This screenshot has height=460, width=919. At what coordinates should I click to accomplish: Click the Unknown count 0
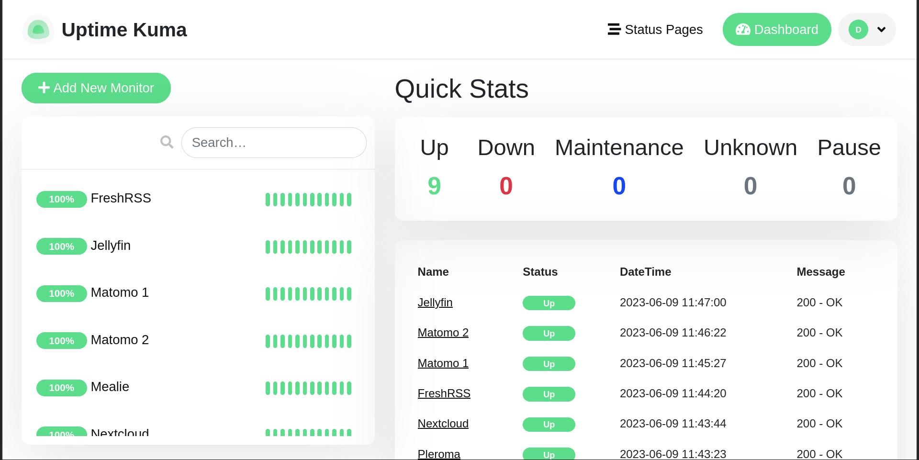point(750,186)
